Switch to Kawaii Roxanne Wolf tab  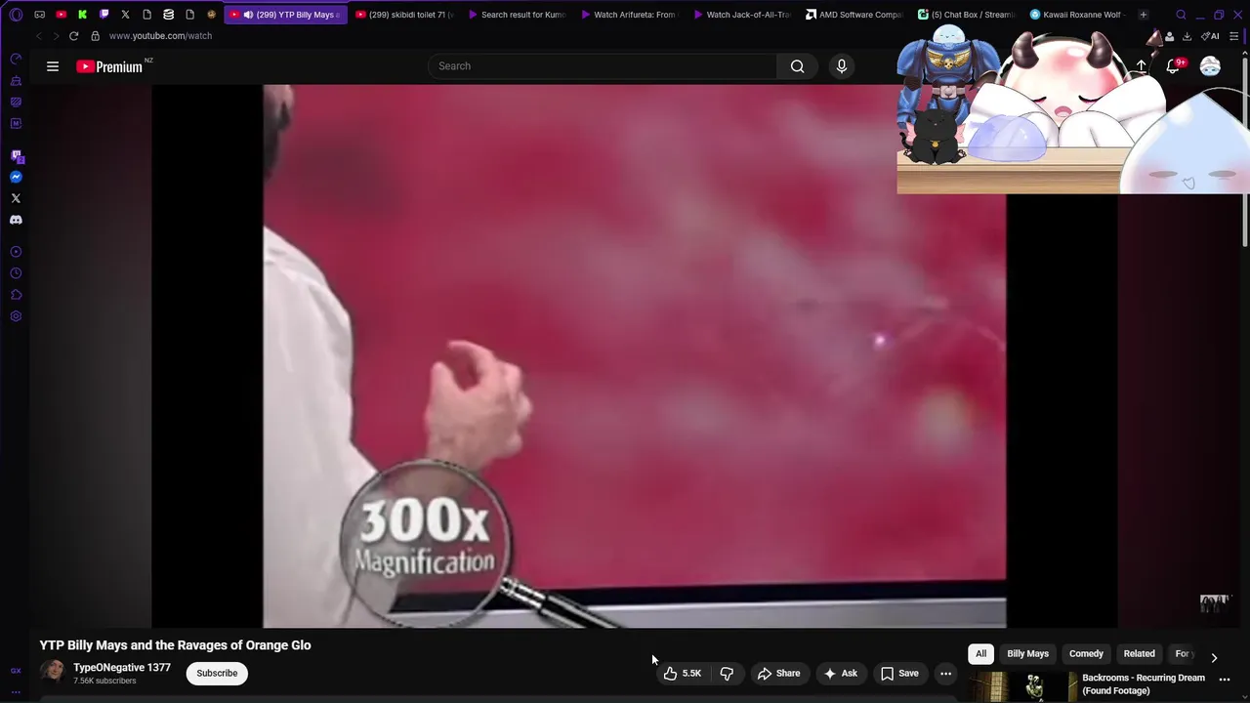pos(1078,15)
